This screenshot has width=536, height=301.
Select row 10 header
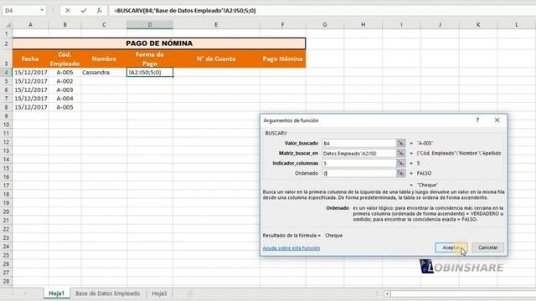pos(6,125)
